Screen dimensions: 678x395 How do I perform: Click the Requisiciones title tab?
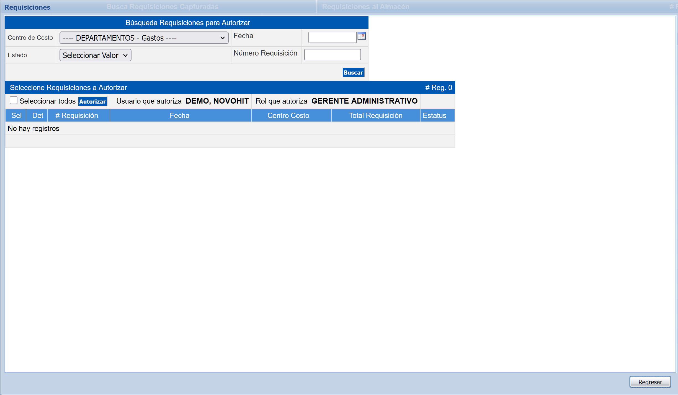click(27, 7)
